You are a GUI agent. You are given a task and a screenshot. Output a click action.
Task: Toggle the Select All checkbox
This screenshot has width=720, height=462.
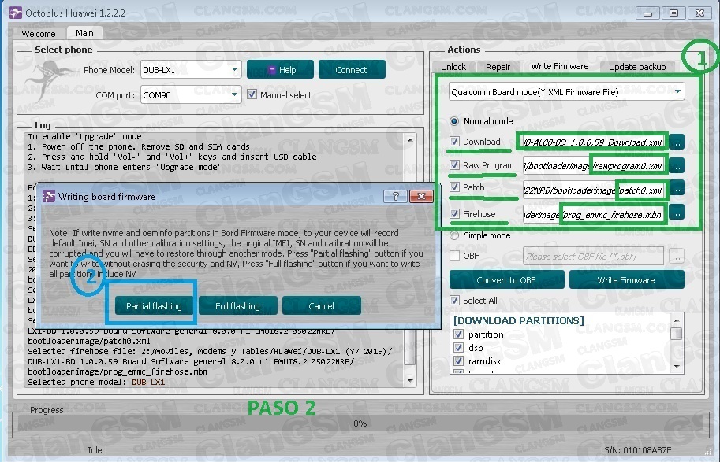[454, 300]
